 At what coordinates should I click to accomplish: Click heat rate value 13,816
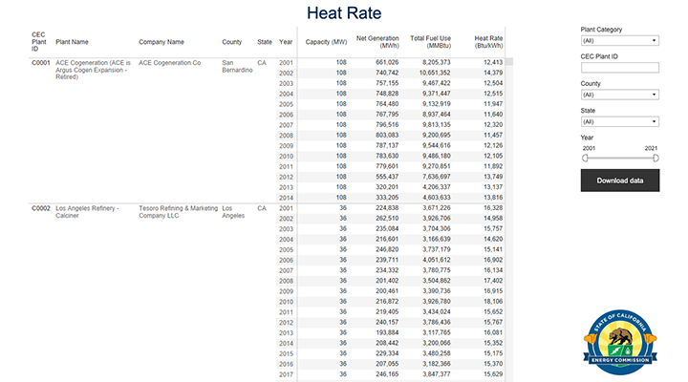[x=493, y=198]
